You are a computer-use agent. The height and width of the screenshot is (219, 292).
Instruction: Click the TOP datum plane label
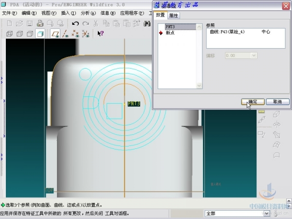[49, 190]
